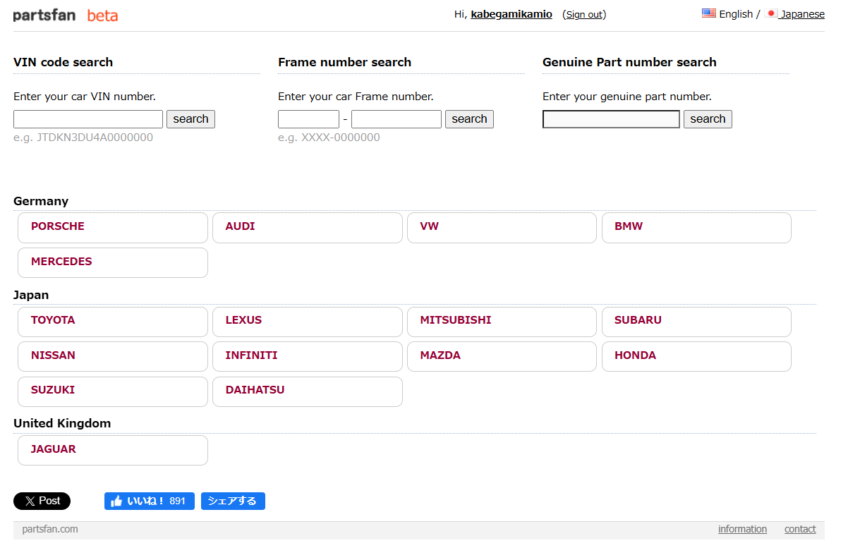Choose the NISSAN brand
The height and width of the screenshot is (560, 848).
113,356
